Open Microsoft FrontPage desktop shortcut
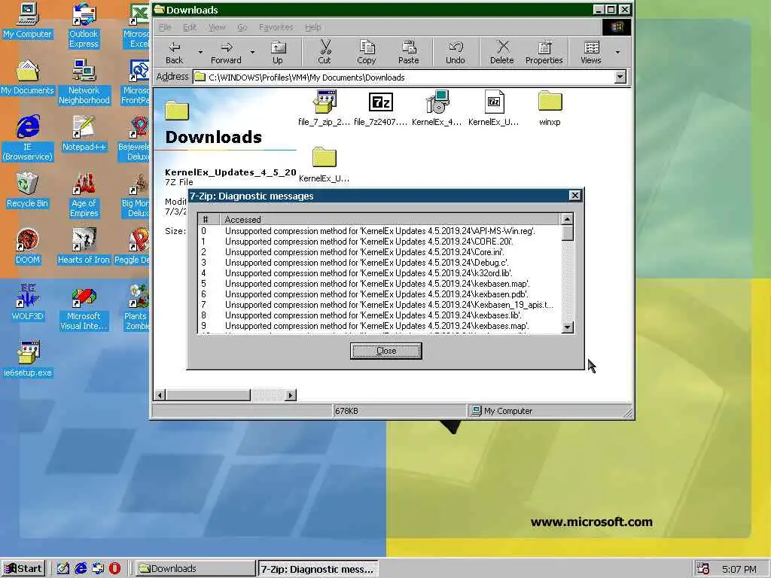The image size is (771, 578). tap(137, 81)
